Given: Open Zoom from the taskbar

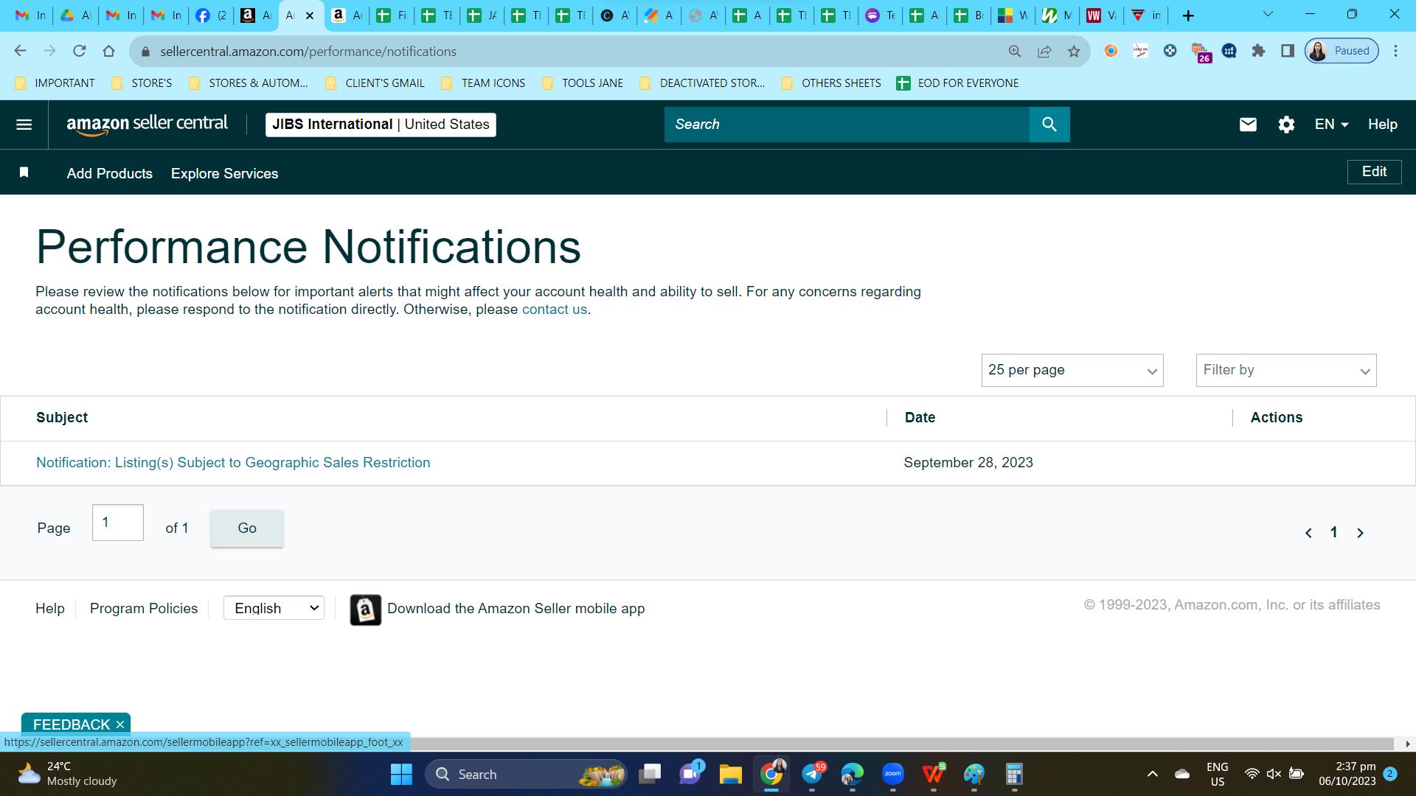Looking at the screenshot, I should coord(892,775).
